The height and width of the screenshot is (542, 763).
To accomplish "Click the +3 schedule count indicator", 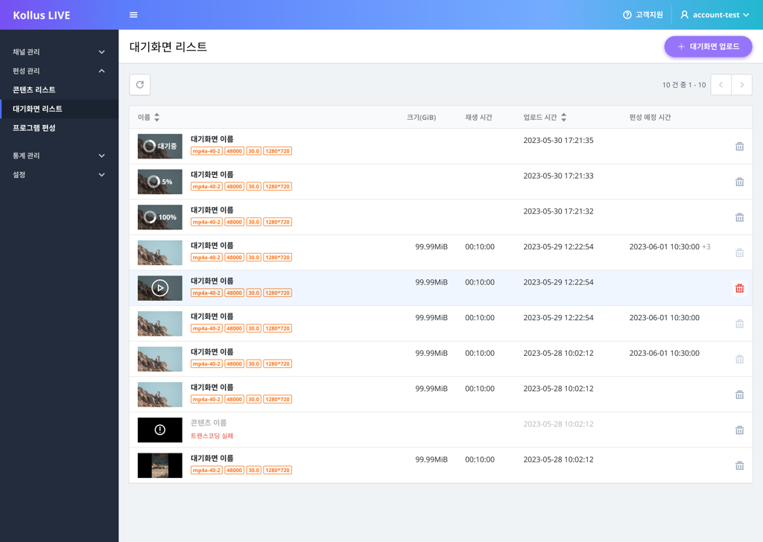I will click(706, 247).
